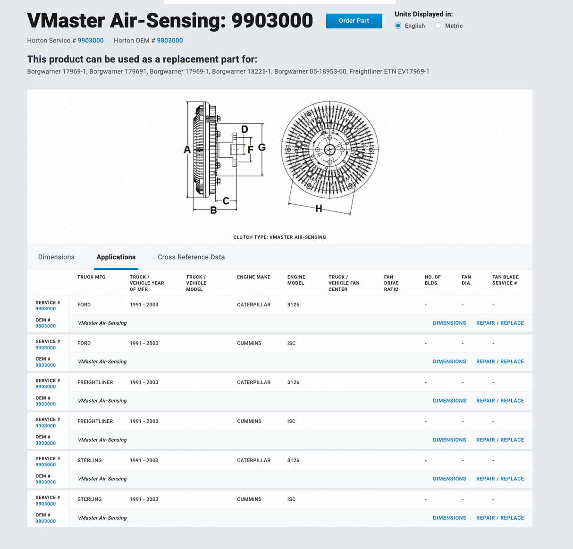This screenshot has height=549, width=573.
Task: Open Horton OEM # 9803000 link
Action: pyautogui.click(x=169, y=41)
